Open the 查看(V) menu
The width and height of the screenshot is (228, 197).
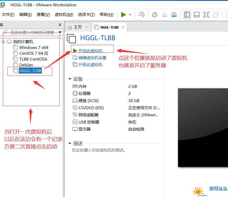(43, 15)
